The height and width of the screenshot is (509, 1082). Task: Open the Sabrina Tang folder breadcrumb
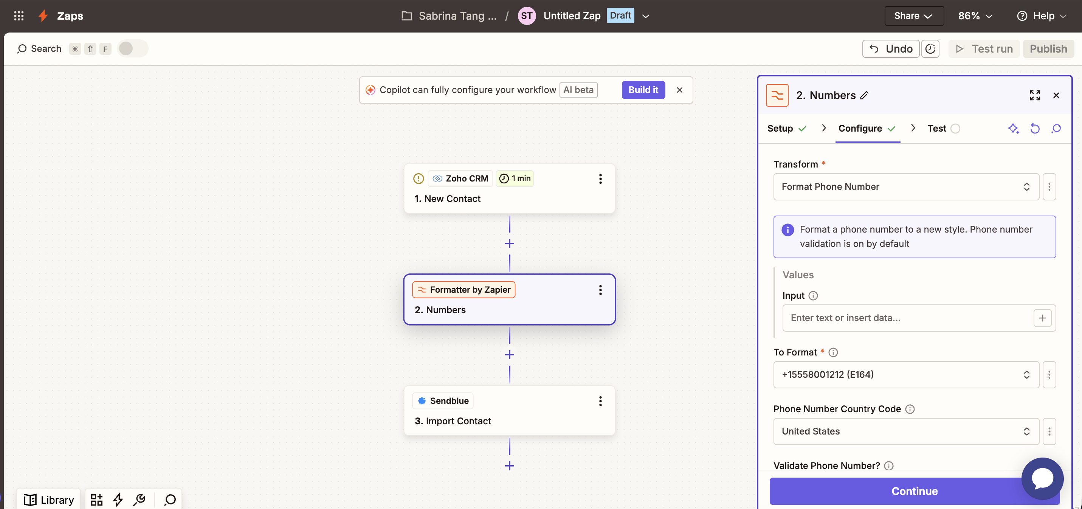click(449, 16)
